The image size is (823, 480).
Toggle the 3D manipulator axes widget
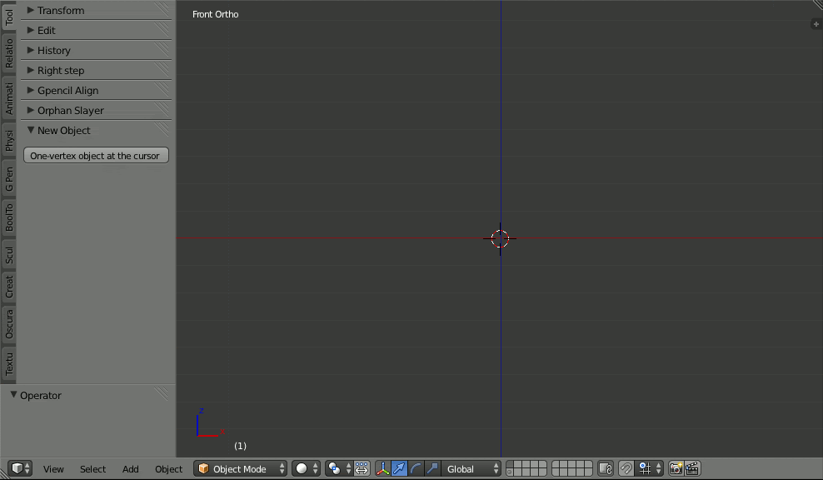tap(382, 468)
